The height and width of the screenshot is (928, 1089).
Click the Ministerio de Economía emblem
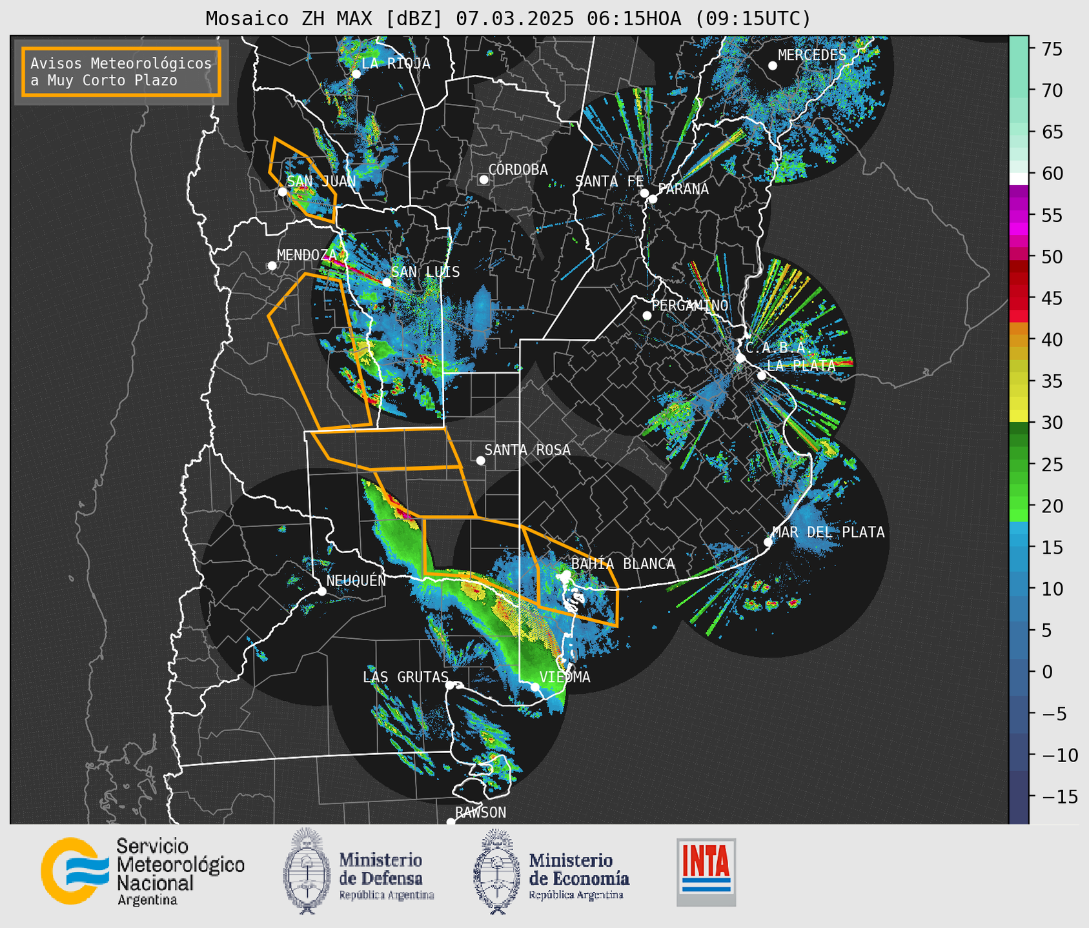pos(496,871)
